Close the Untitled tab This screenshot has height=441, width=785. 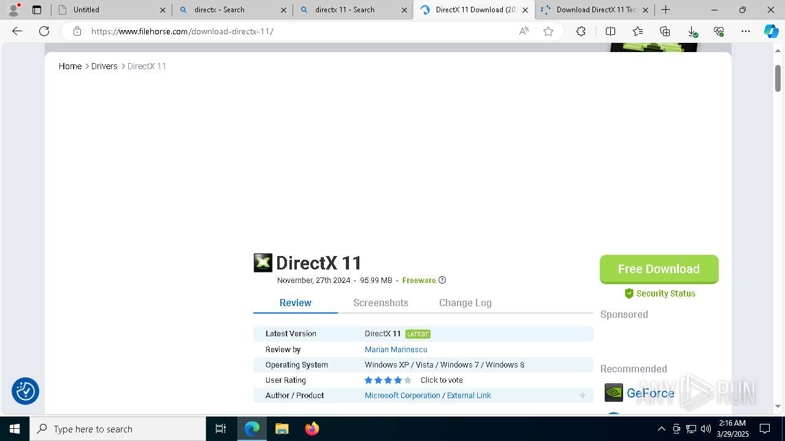[163, 10]
